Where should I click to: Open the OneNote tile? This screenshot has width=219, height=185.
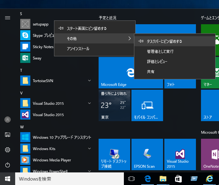pos(210,154)
